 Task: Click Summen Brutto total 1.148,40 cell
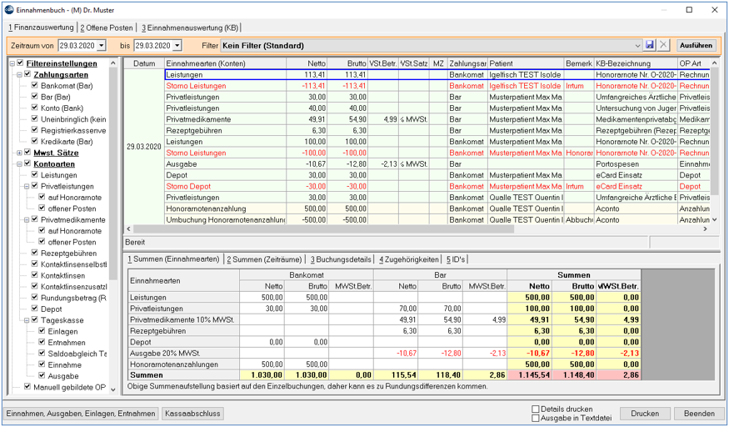pyautogui.click(x=575, y=375)
